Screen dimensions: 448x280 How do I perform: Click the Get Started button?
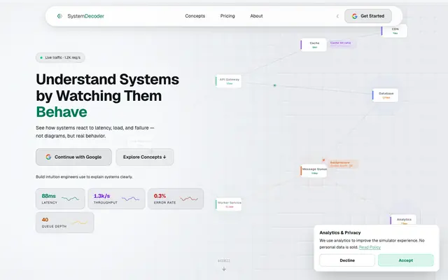(368, 16)
